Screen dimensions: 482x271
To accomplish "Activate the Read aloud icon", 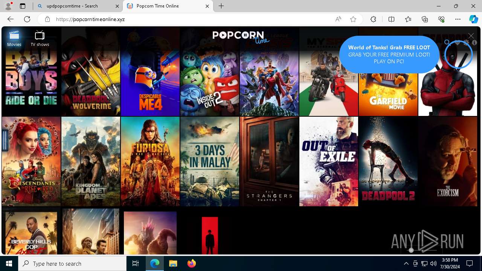I will tap(338, 19).
